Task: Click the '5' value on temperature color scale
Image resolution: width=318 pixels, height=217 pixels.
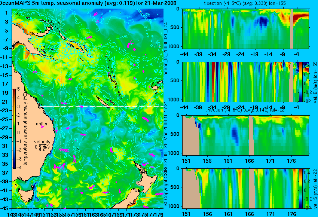Action: tap(18, 89)
